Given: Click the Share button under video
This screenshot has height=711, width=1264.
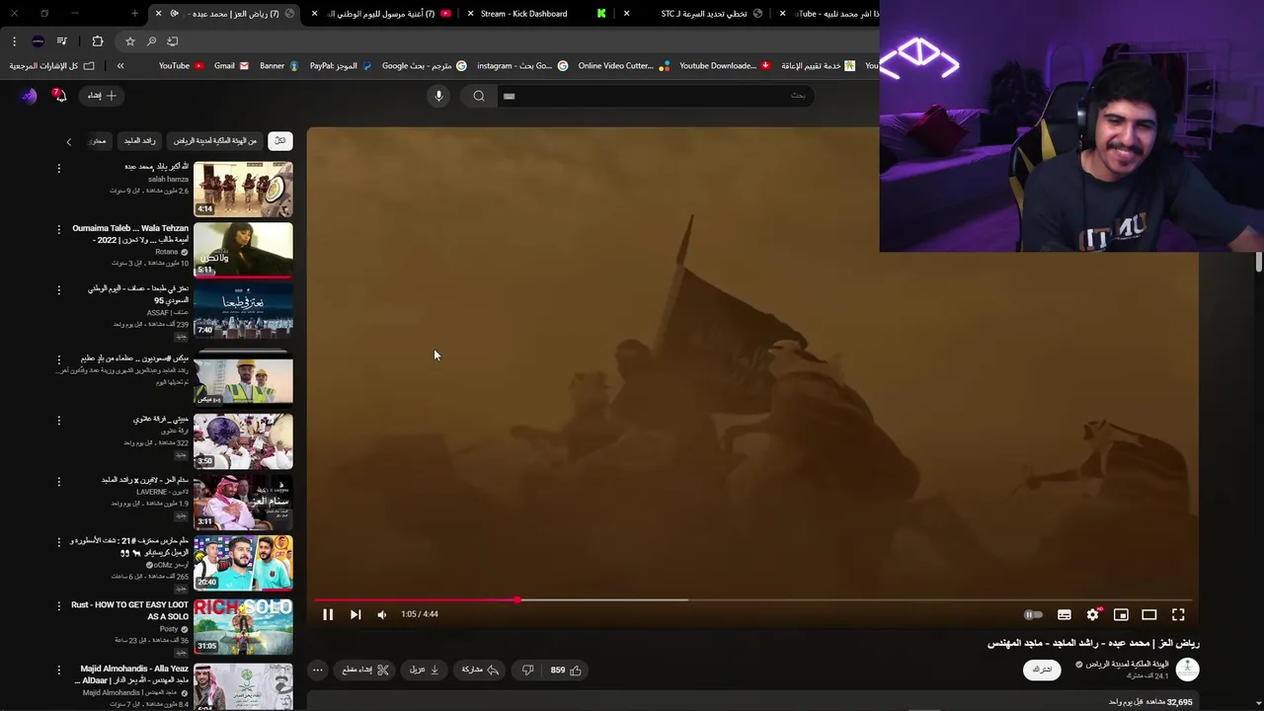Looking at the screenshot, I should click(x=480, y=670).
